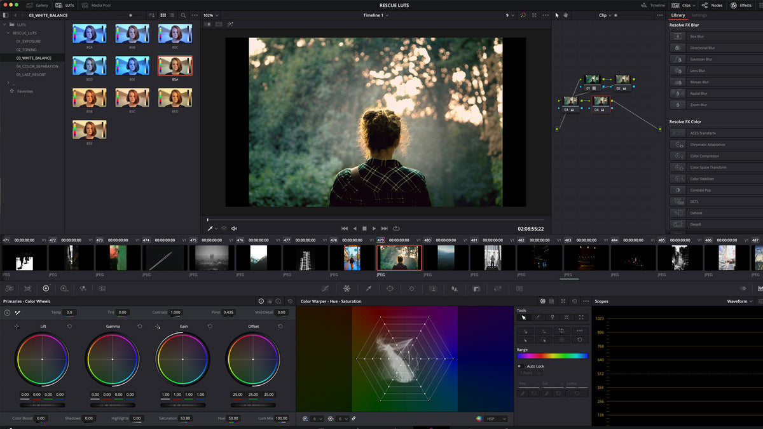Open the Color Match palette

(27, 288)
